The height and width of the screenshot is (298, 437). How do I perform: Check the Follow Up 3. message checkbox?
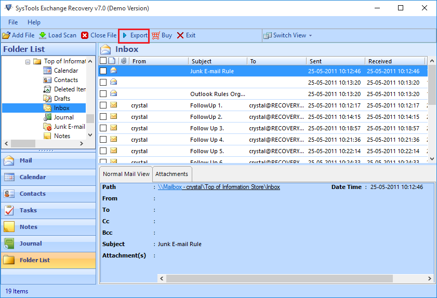pyautogui.click(x=103, y=128)
